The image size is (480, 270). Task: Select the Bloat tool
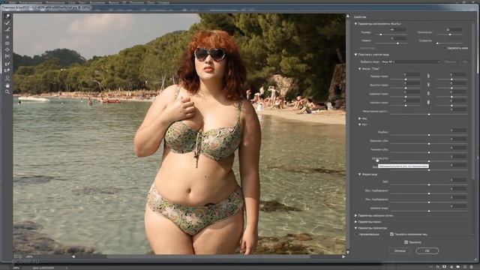click(x=7, y=50)
